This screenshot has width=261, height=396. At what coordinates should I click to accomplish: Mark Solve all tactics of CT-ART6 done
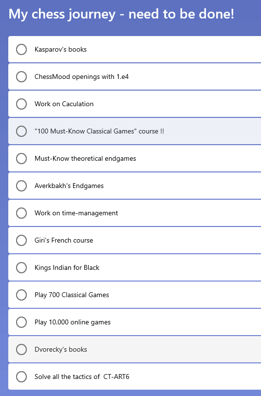(21, 377)
